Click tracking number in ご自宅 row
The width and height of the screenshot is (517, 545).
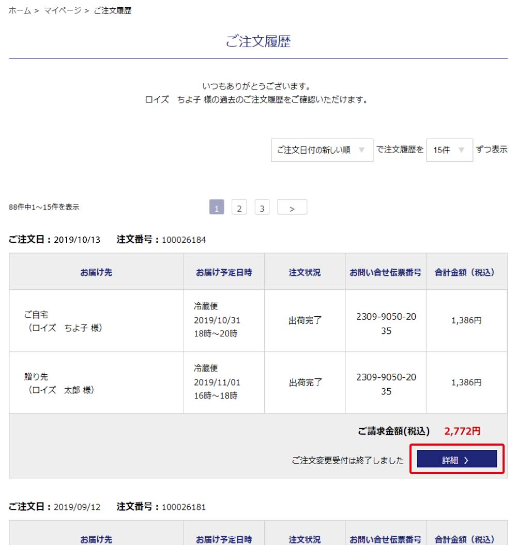(x=386, y=323)
